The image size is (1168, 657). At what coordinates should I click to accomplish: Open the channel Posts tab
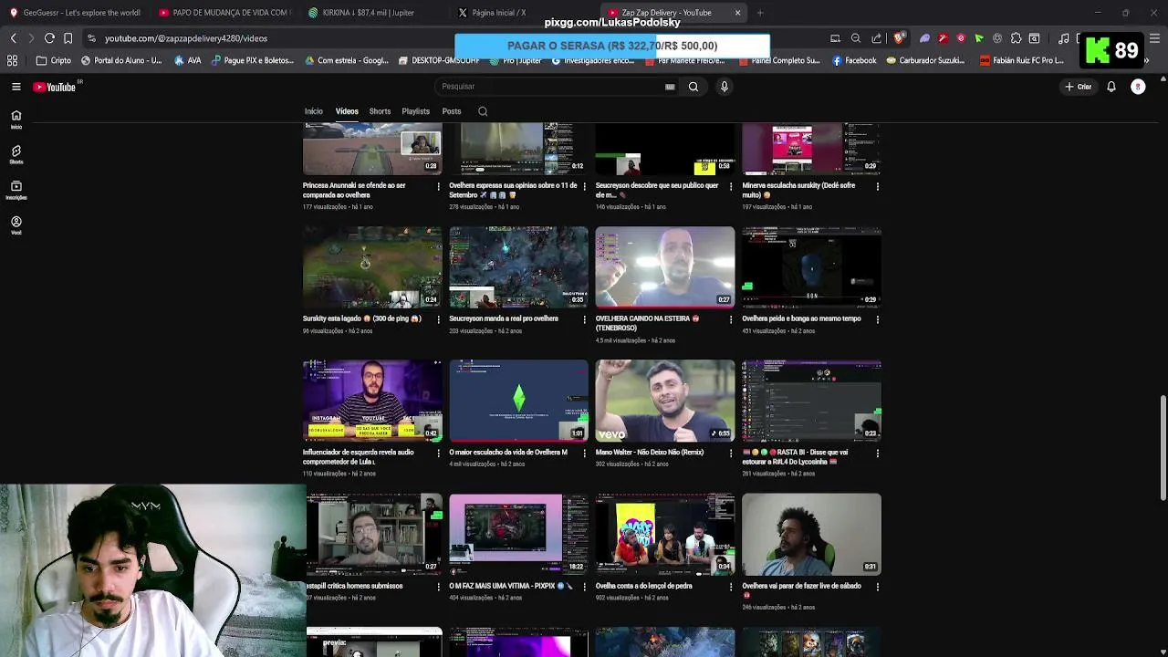point(452,111)
